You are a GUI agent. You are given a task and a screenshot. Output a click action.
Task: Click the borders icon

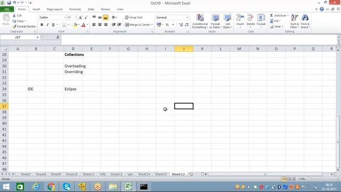(64, 25)
